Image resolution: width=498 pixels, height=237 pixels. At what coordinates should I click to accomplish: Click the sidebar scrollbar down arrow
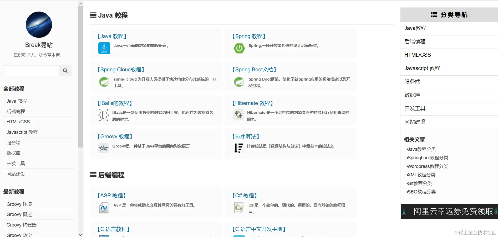81,235
